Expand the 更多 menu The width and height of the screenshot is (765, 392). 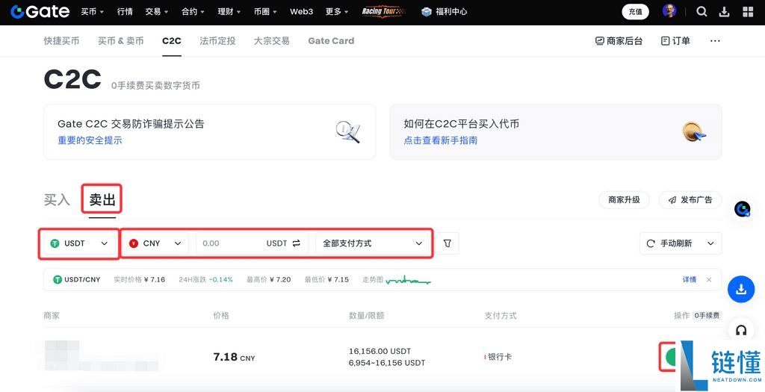click(x=337, y=12)
